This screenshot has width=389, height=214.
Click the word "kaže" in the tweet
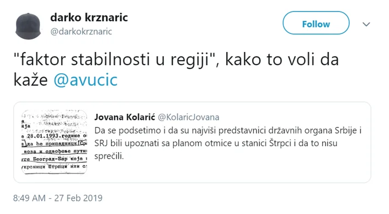pos(31,80)
